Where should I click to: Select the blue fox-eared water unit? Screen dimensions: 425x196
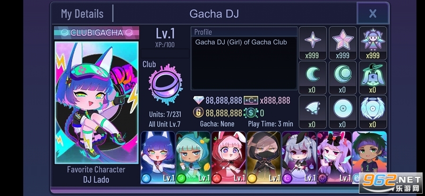click(158, 157)
